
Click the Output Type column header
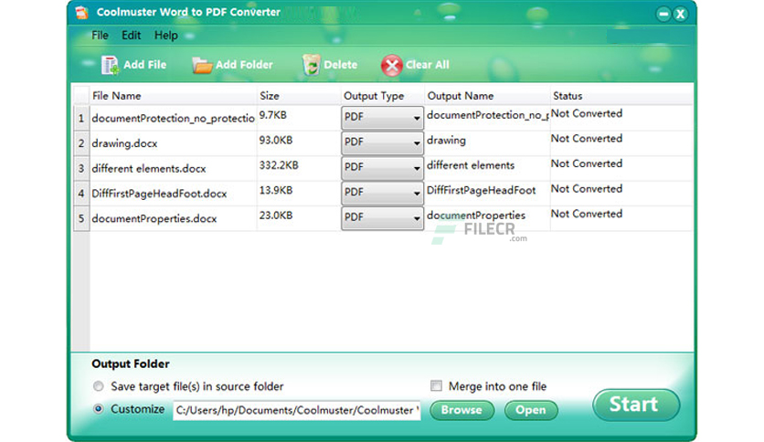click(x=383, y=96)
